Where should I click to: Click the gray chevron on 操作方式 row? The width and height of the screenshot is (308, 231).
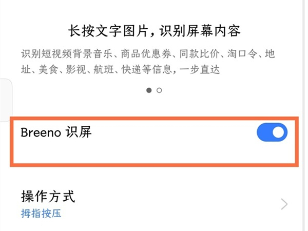point(284,205)
